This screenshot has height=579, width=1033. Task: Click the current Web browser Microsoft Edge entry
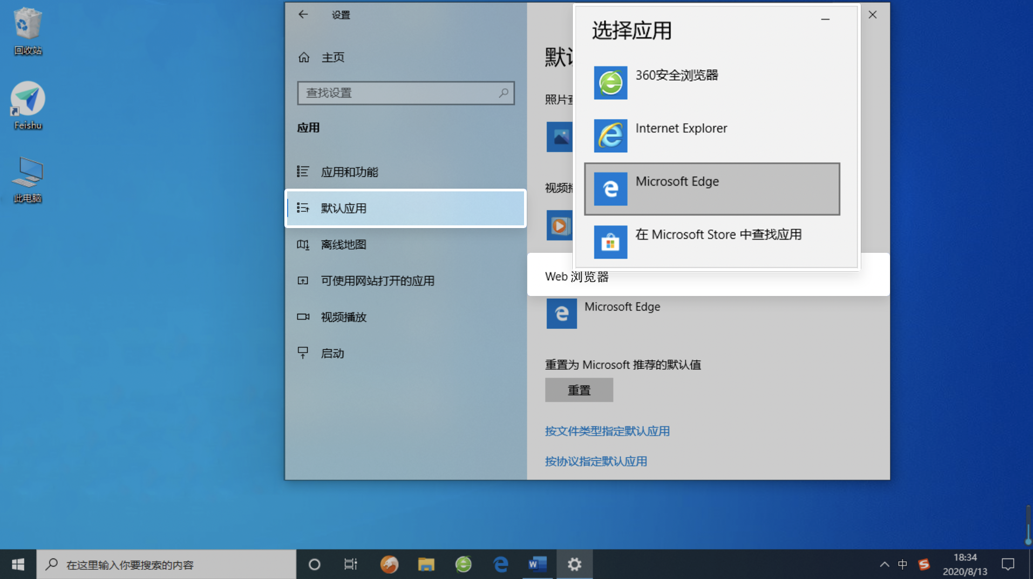(x=603, y=313)
